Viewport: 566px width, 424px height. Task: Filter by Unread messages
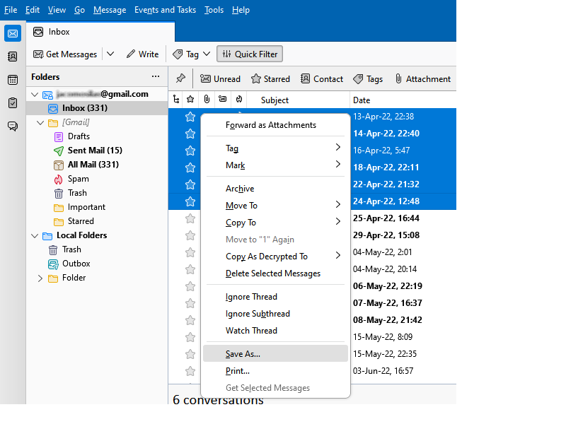coord(220,78)
